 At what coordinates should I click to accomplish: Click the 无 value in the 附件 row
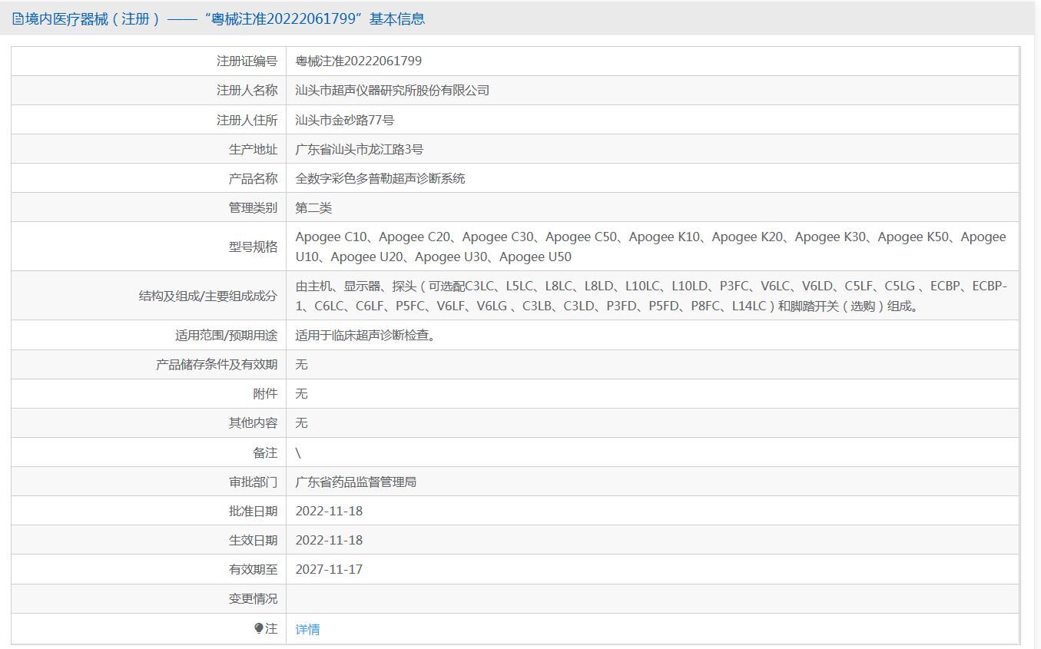click(302, 394)
